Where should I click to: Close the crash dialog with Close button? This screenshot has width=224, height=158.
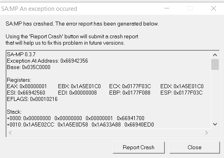194,148
